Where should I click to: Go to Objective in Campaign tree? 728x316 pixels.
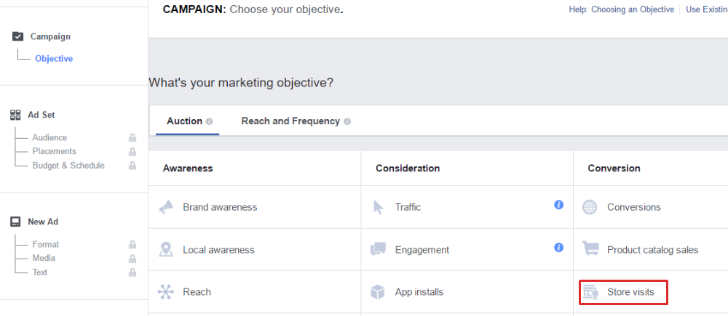[x=54, y=59]
